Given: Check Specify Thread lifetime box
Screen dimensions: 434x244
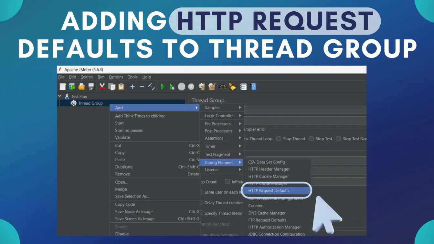Looking at the screenshot, I should [x=201, y=213].
